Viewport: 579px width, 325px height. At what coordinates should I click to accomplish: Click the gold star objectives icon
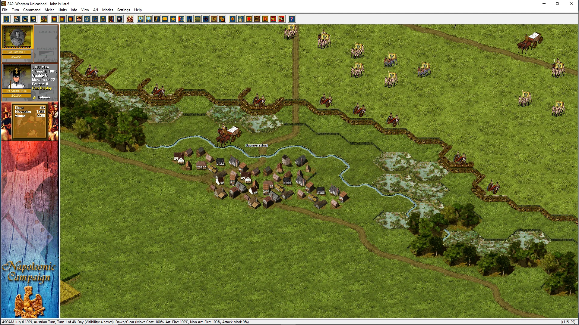click(173, 19)
